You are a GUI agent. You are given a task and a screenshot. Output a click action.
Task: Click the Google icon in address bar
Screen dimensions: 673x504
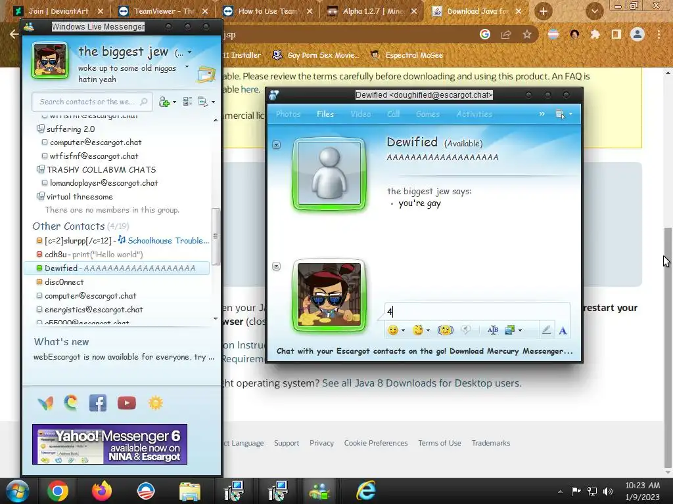(x=485, y=34)
